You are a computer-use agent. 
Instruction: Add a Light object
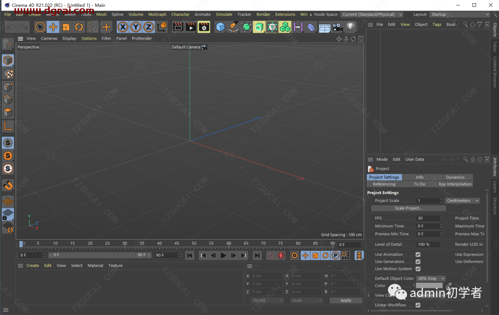pos(350,27)
